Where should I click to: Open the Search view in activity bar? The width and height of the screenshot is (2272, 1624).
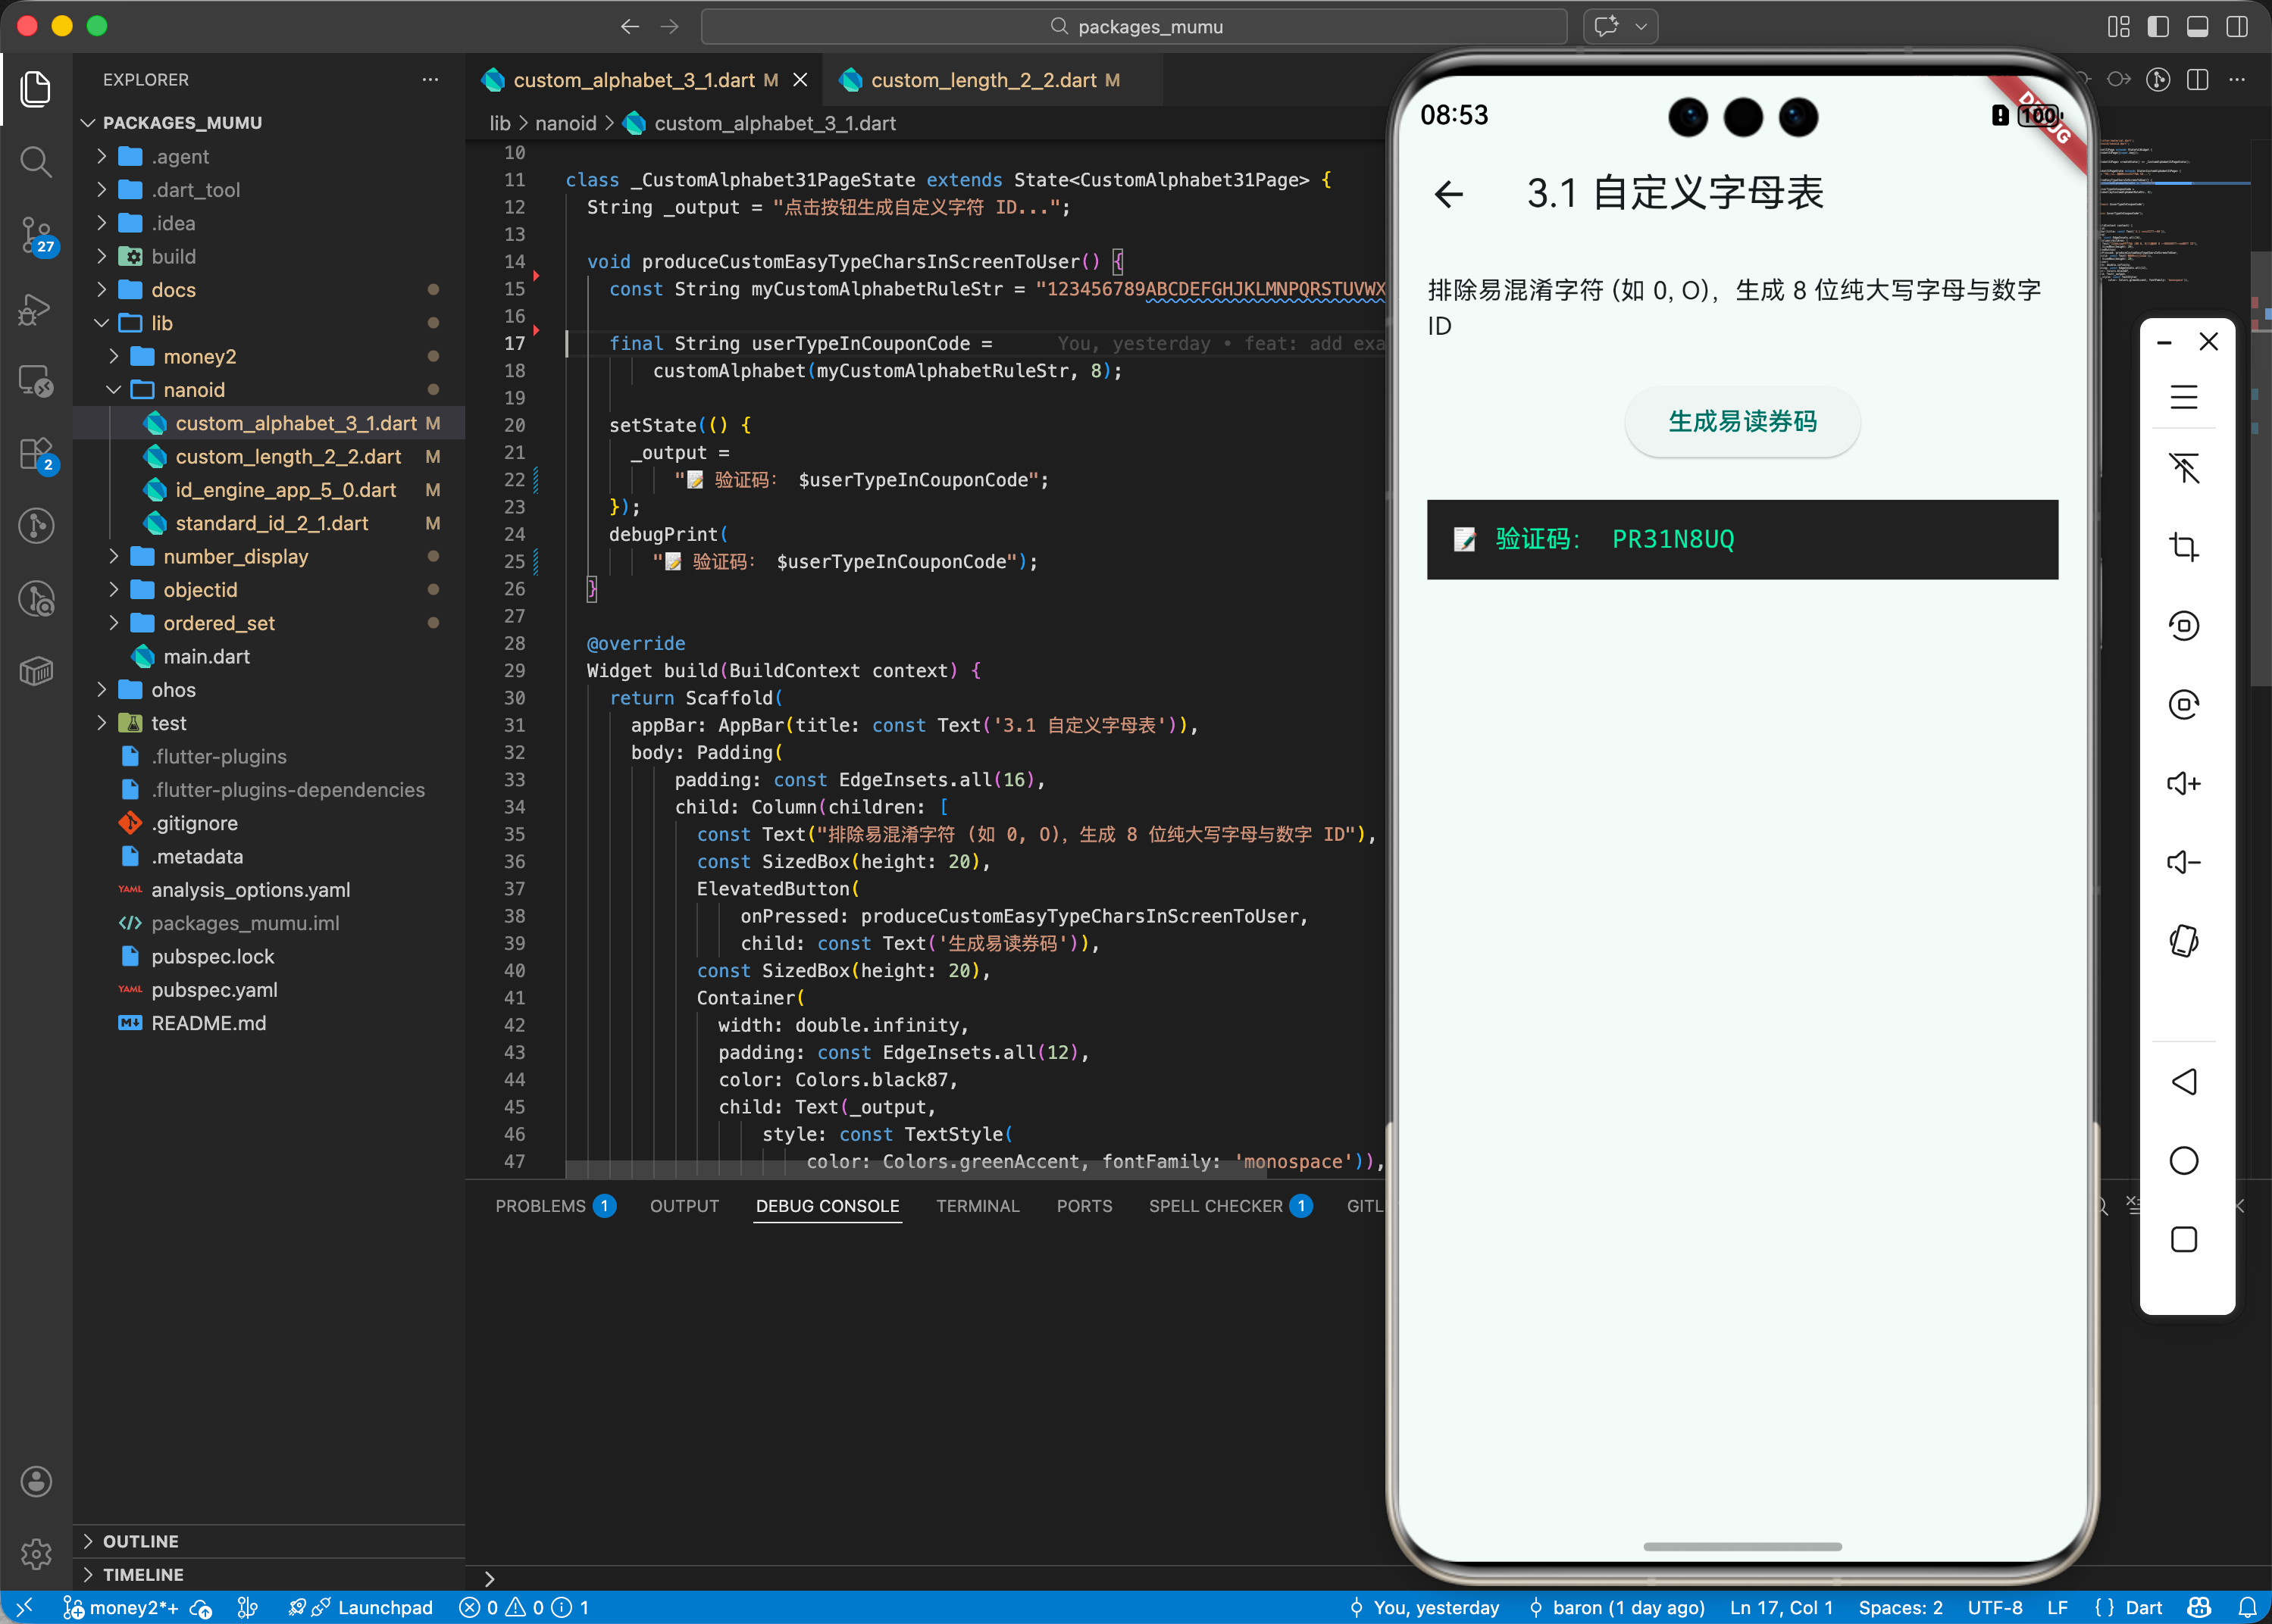36,162
